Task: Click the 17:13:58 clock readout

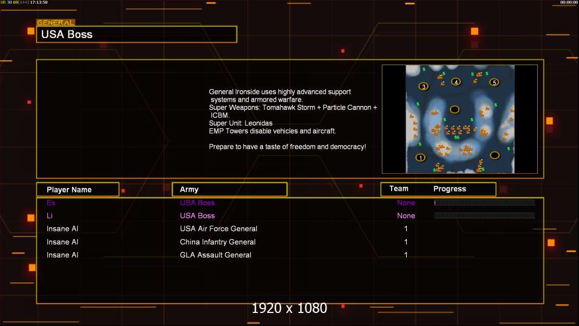Action: (39, 2)
